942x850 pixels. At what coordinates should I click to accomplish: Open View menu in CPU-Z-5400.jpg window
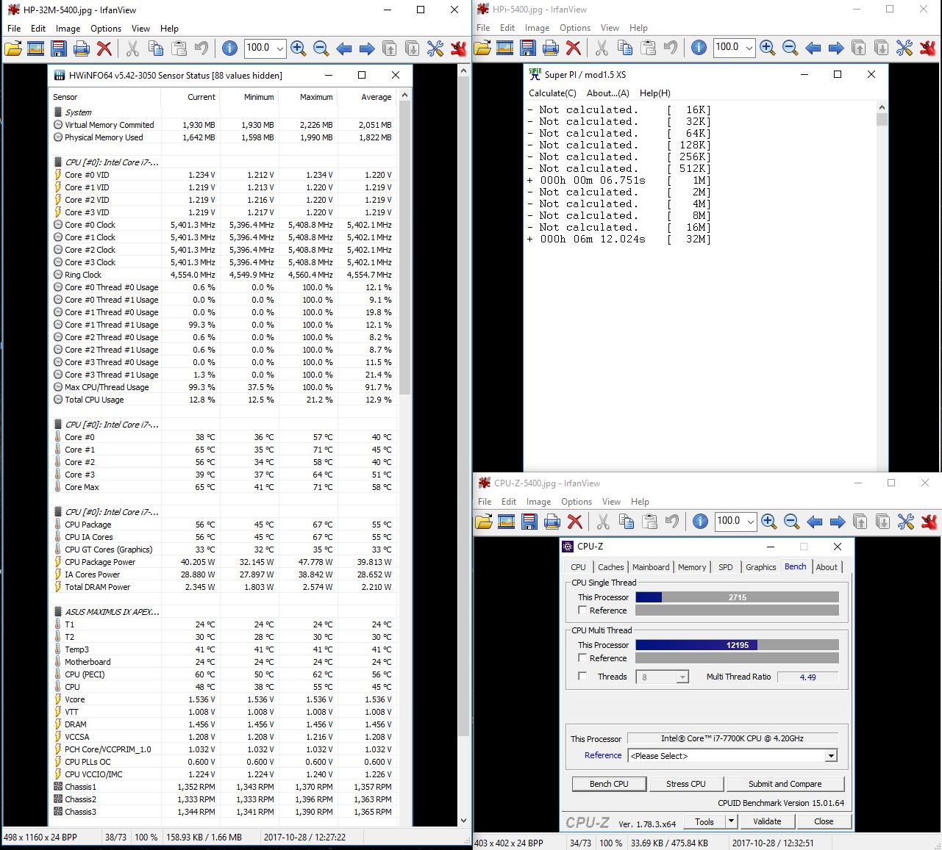click(611, 502)
